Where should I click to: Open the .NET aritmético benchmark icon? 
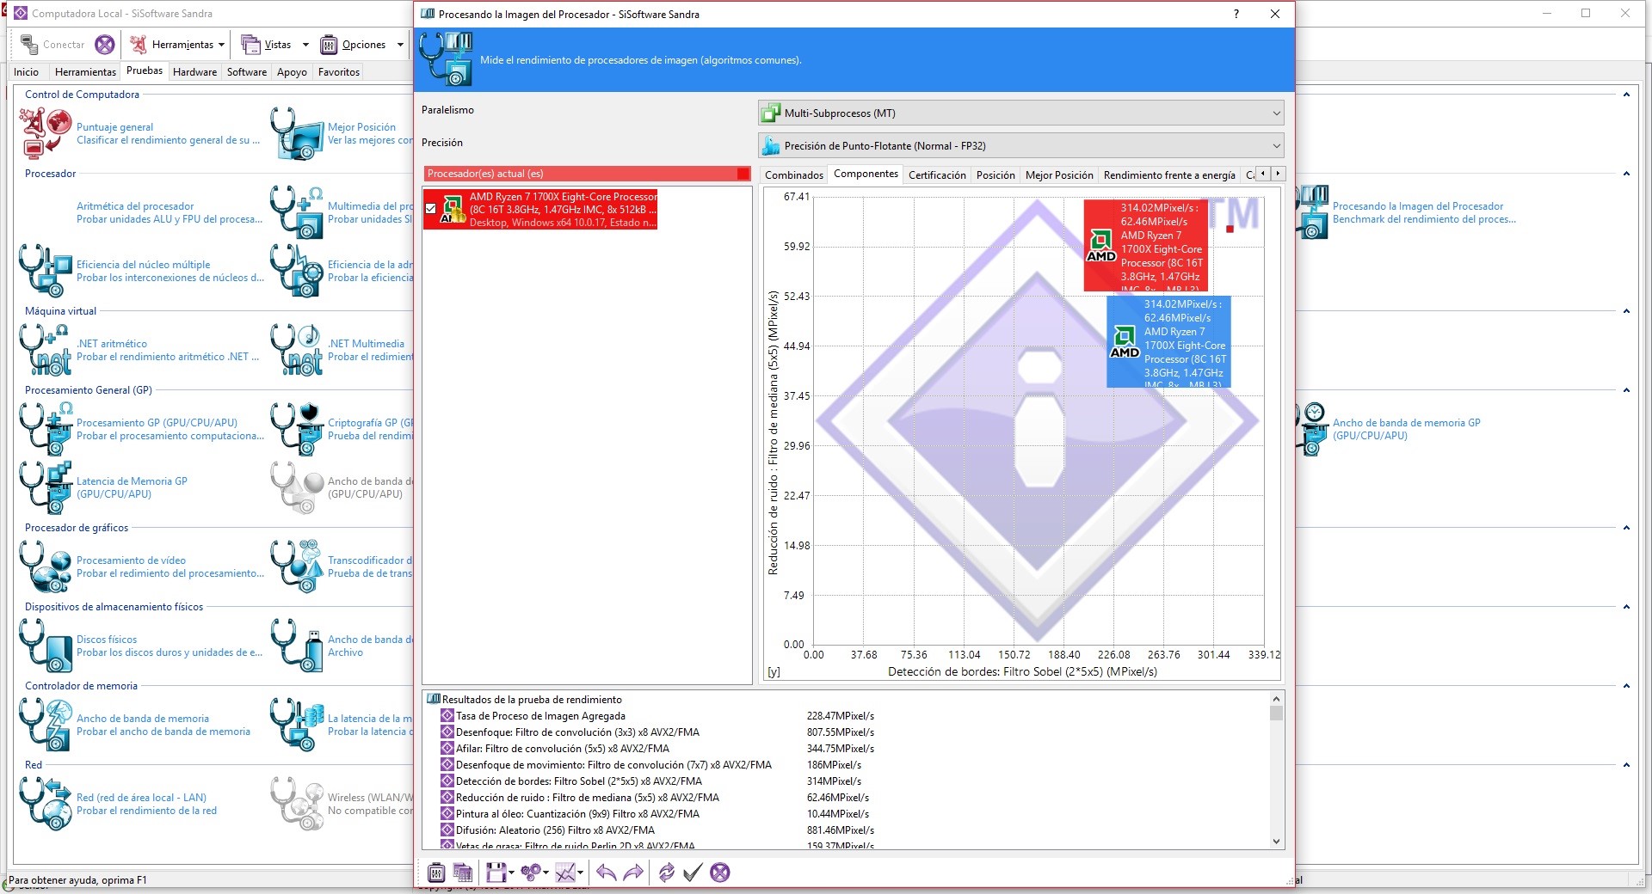pyautogui.click(x=46, y=350)
